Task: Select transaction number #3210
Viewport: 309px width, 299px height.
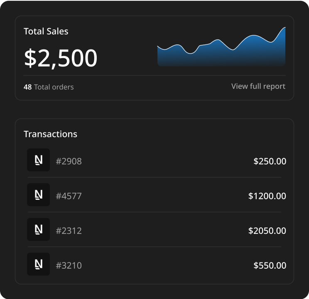Action: 69,265
